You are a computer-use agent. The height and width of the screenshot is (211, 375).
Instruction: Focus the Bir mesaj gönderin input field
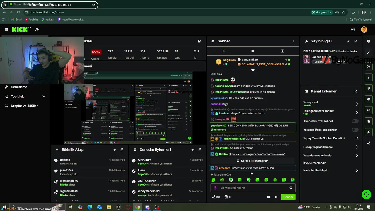(253, 188)
